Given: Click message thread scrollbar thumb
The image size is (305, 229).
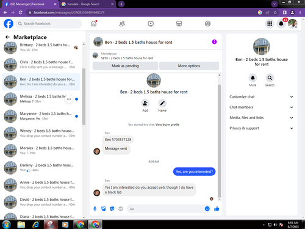Looking at the screenshot, I should [220, 141].
